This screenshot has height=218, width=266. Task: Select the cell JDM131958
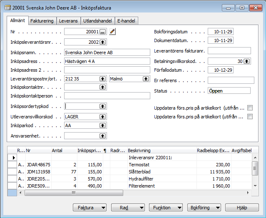point(39,172)
